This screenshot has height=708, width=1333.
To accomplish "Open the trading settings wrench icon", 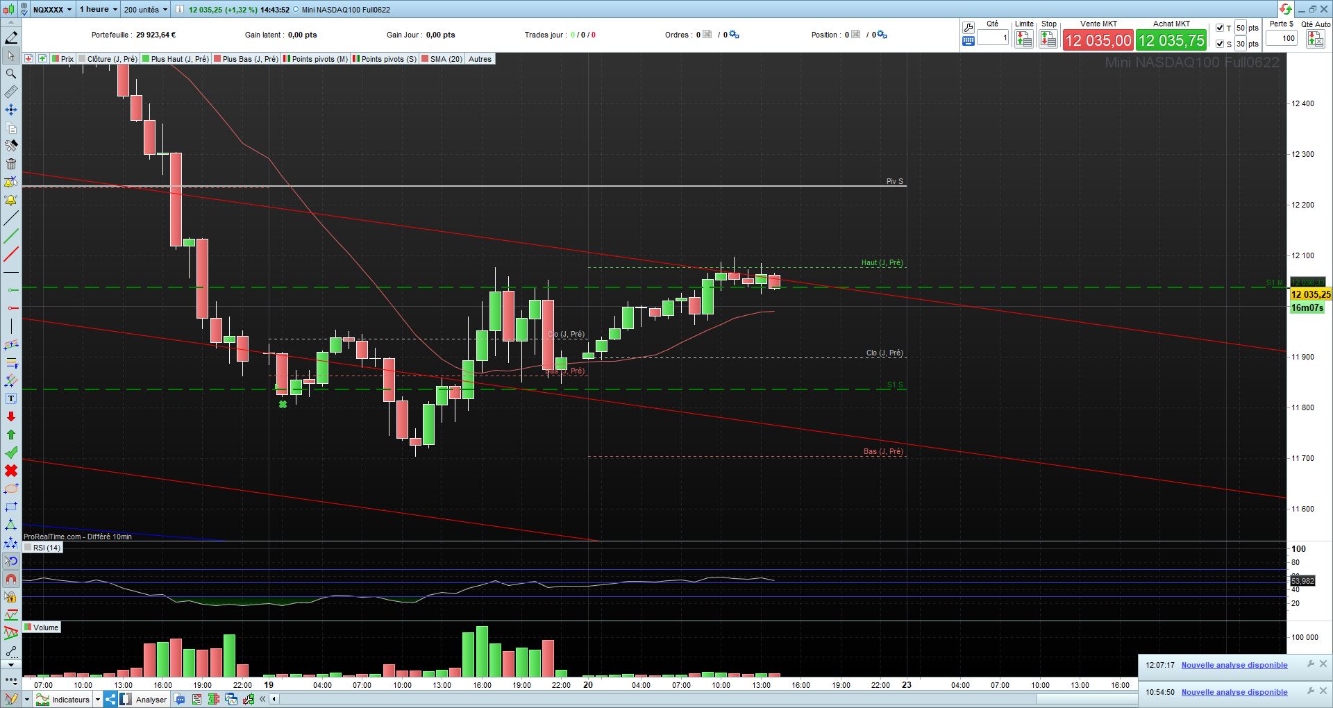I will click(x=969, y=27).
